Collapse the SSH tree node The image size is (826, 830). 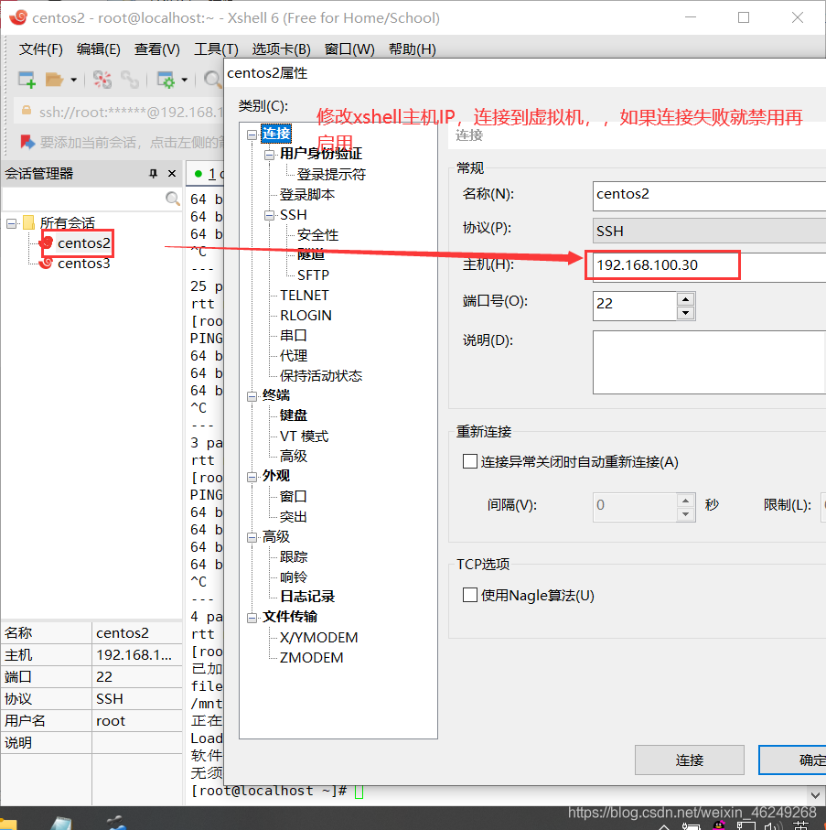coord(269,215)
